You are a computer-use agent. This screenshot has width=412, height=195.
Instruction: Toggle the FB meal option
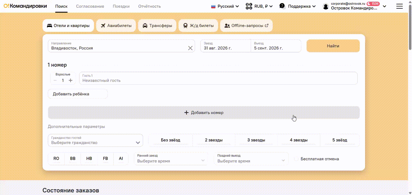click(x=105, y=159)
